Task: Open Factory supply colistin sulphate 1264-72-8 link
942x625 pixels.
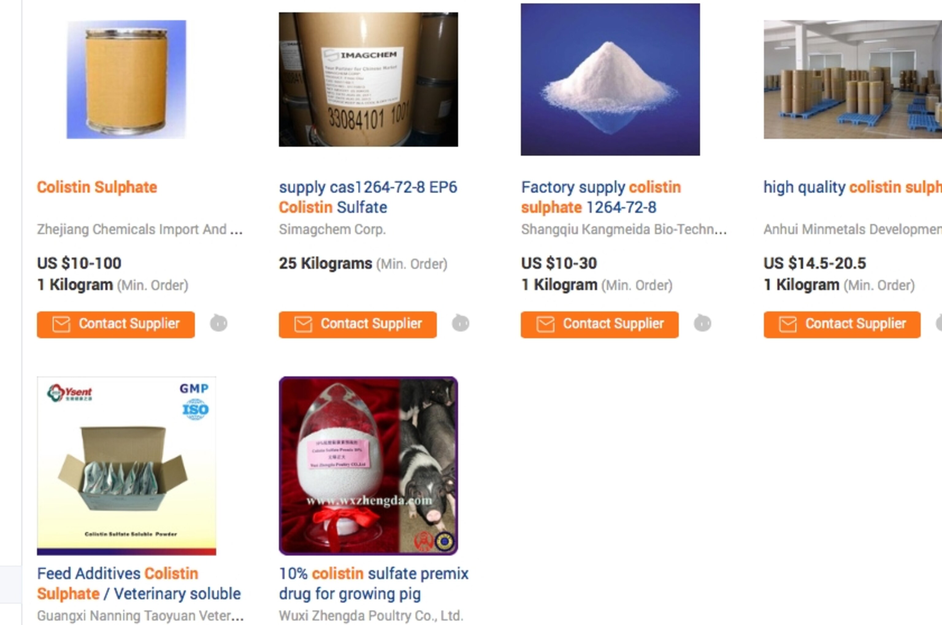Action: tap(601, 197)
